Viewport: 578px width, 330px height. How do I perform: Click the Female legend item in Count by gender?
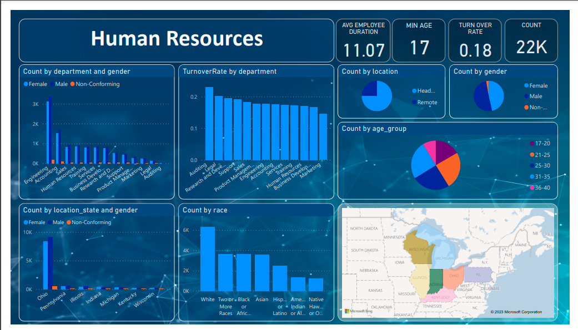[x=536, y=85]
